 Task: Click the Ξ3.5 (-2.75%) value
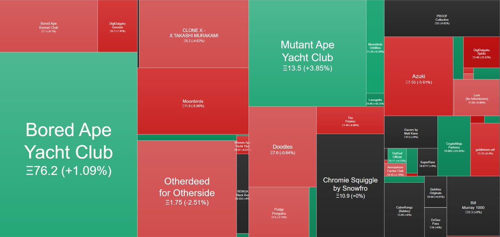279,217
